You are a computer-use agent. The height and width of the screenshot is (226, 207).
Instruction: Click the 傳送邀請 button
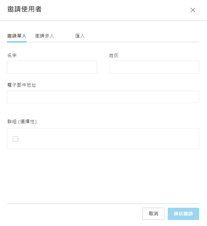[x=183, y=214]
